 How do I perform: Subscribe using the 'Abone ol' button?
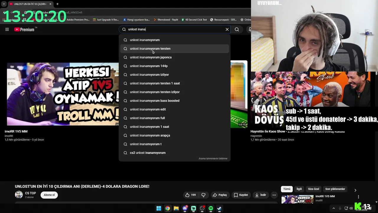click(49, 195)
